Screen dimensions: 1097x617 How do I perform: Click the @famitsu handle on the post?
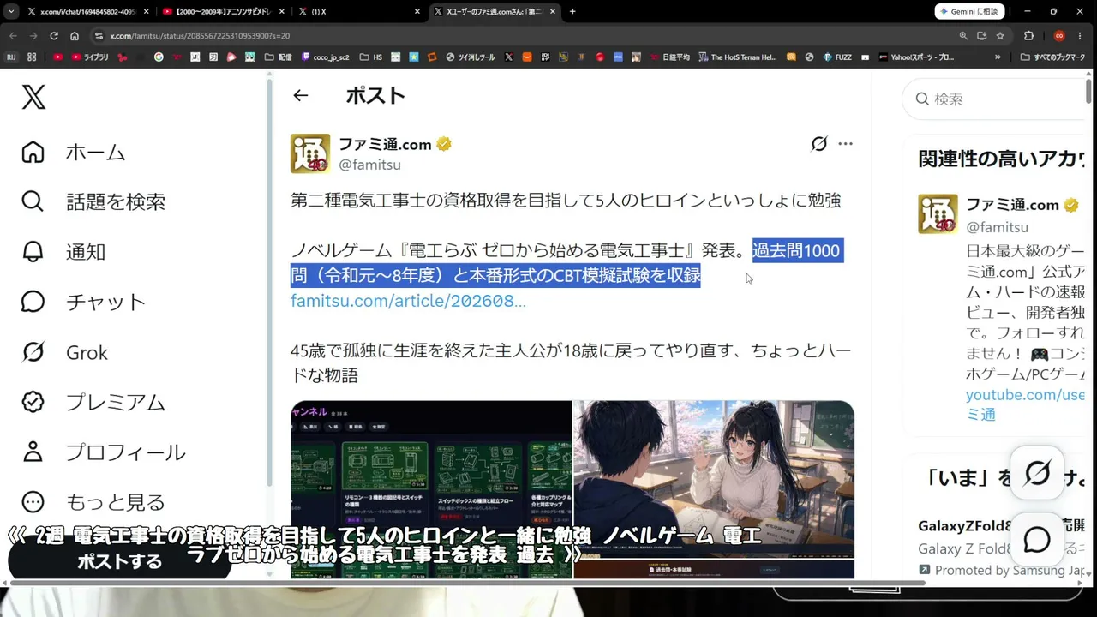point(369,165)
